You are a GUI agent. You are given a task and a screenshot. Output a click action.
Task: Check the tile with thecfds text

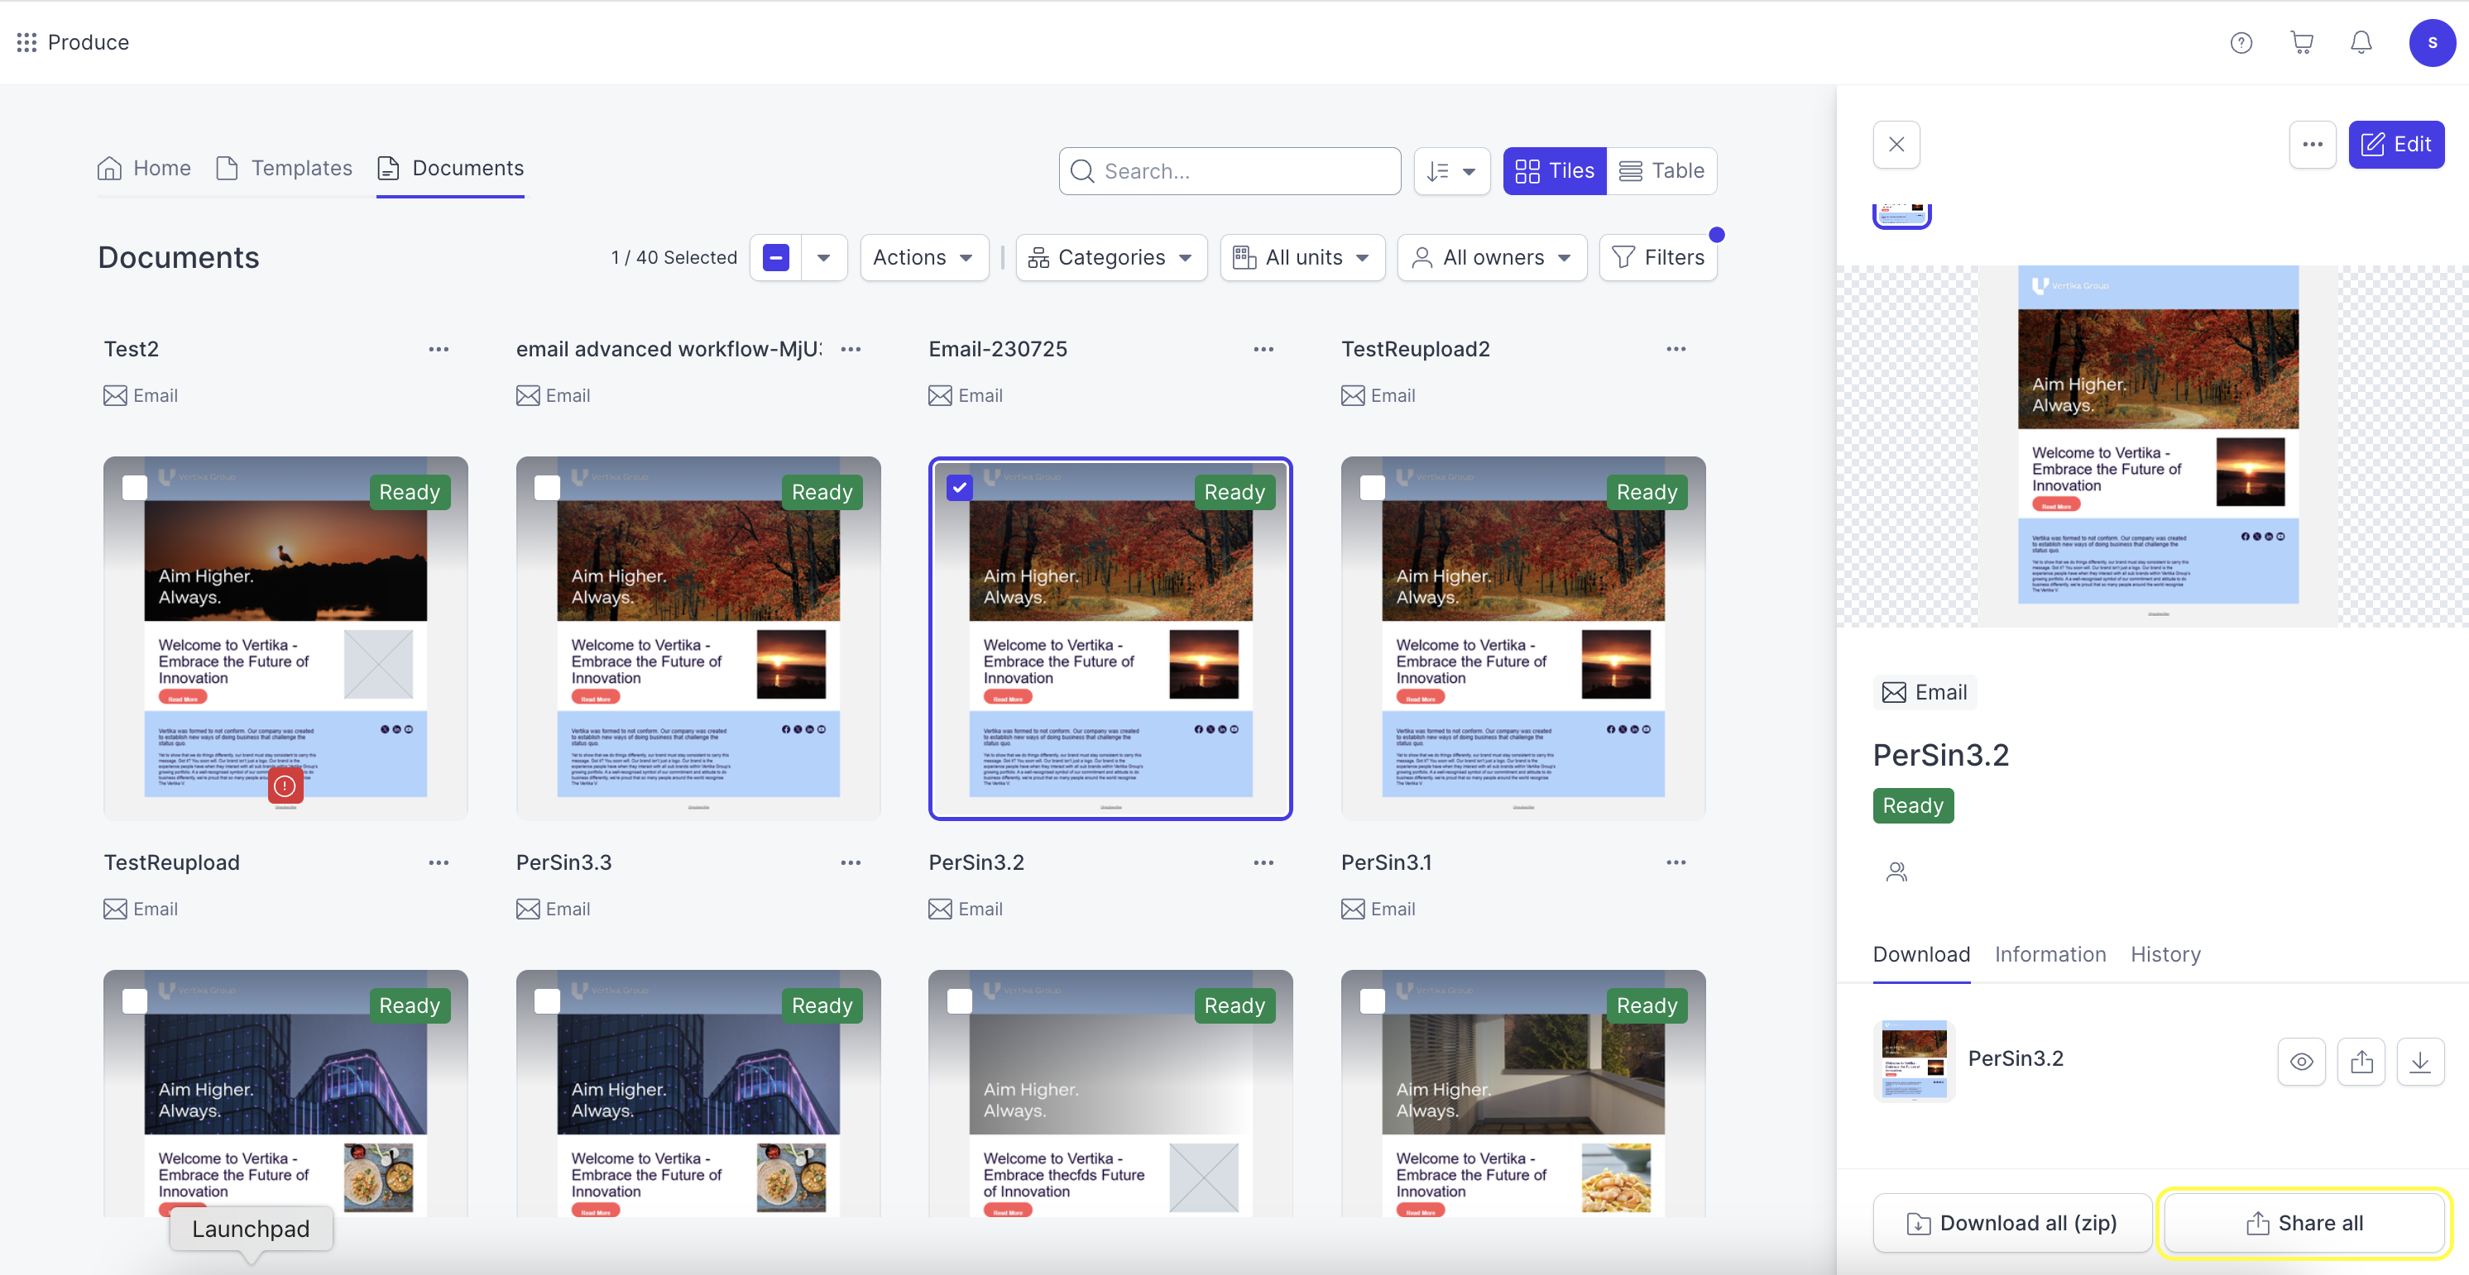(x=960, y=1001)
